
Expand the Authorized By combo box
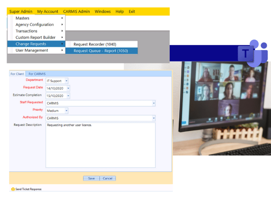click(x=153, y=118)
